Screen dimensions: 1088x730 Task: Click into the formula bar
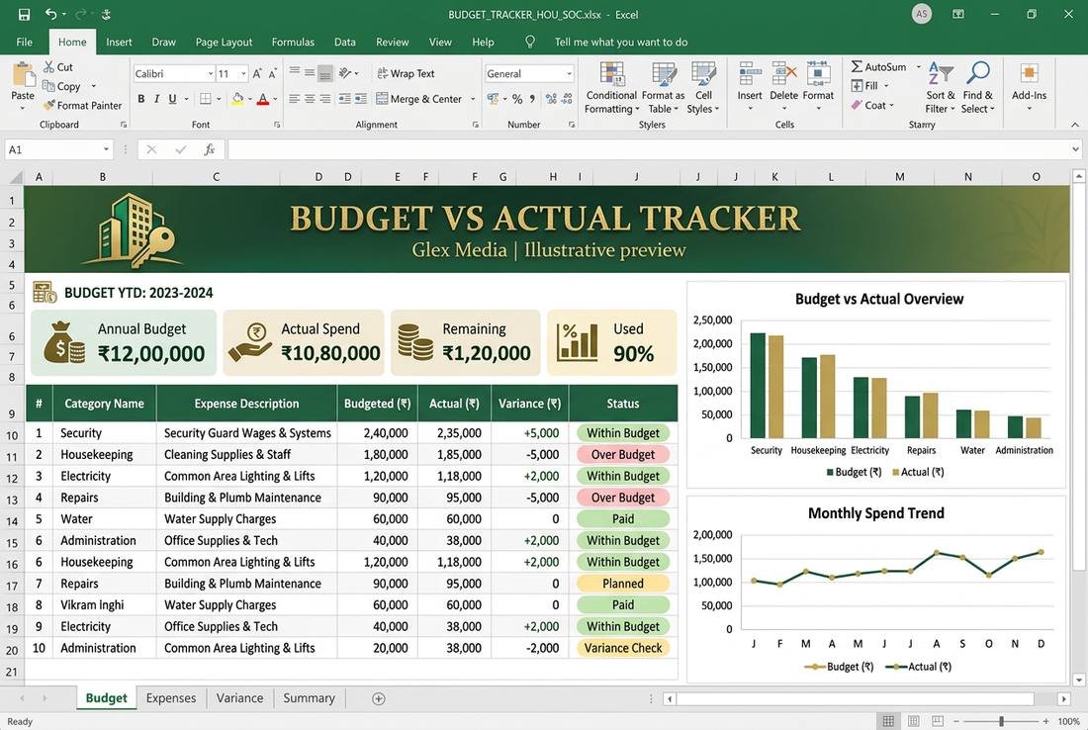649,149
